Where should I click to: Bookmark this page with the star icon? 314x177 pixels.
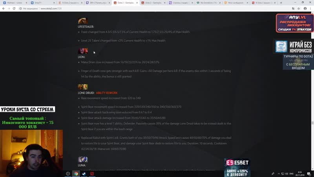(x=299, y=9)
